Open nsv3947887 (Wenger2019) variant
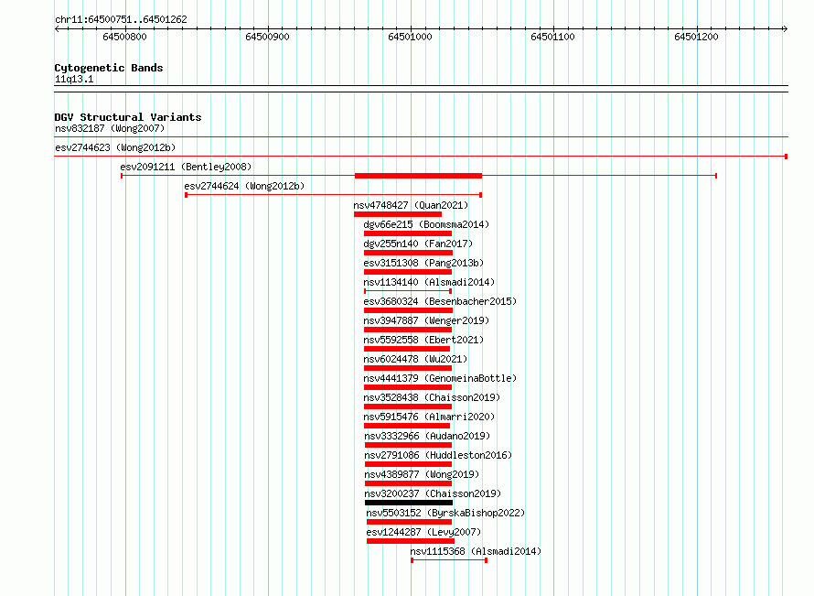This screenshot has height=596, width=814. point(426,320)
